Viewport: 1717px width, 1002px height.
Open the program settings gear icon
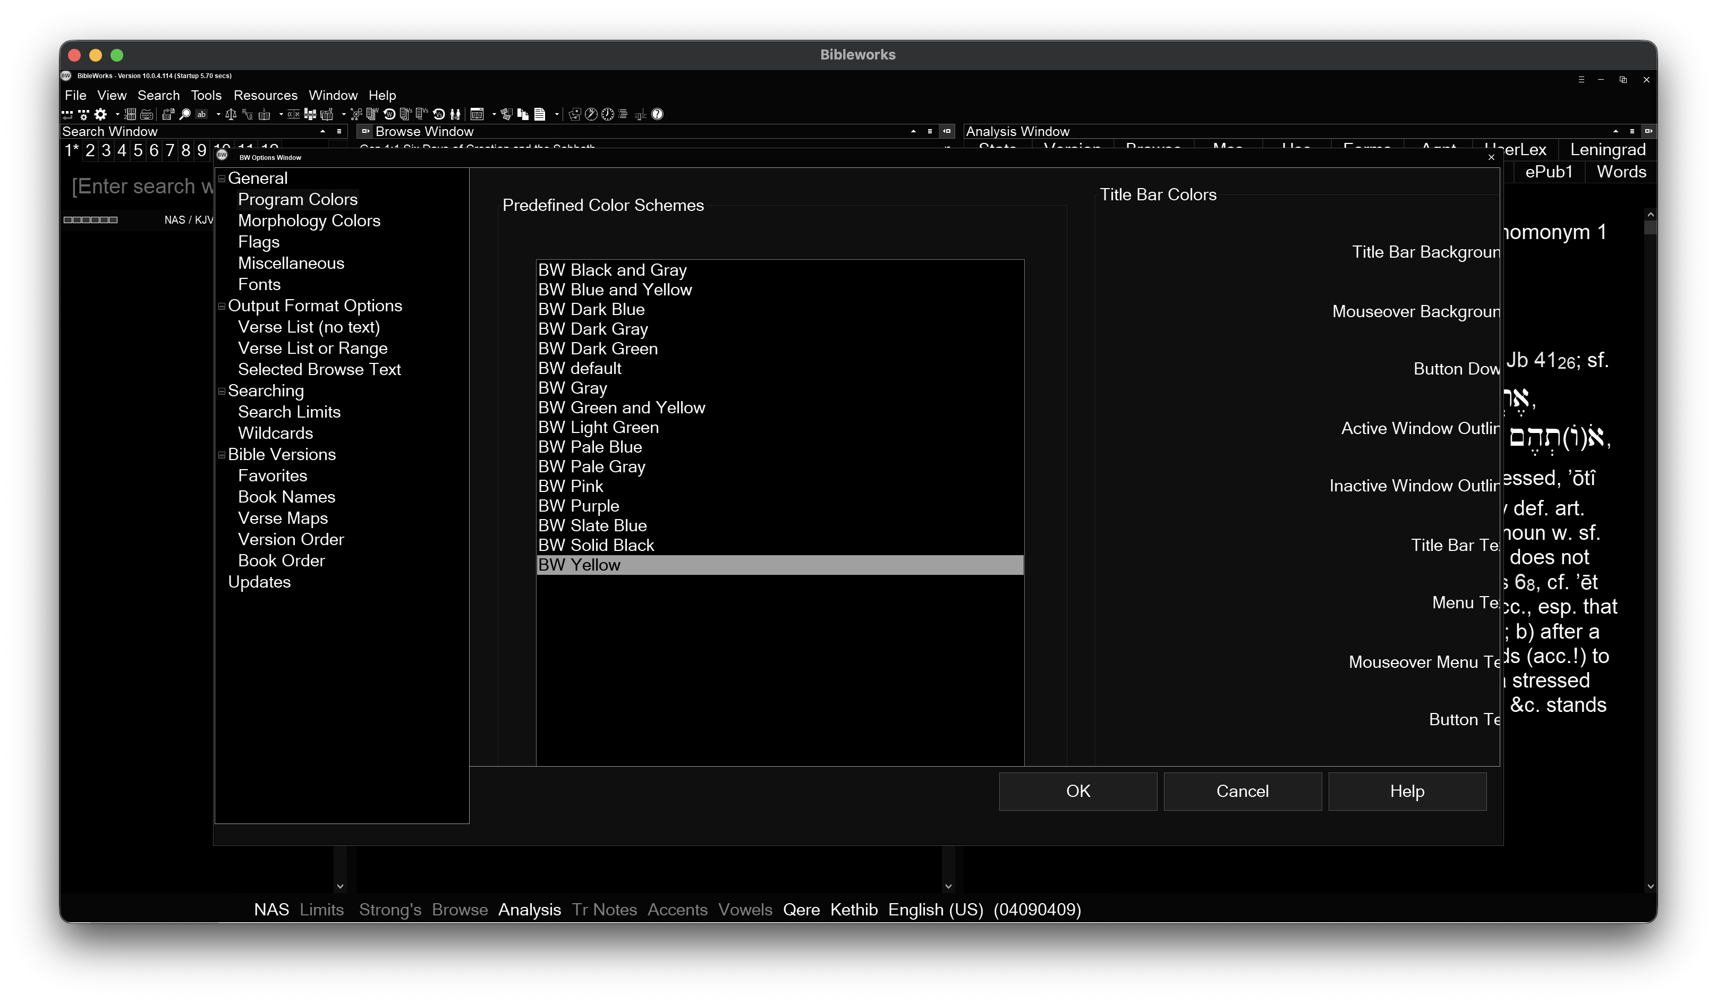pyautogui.click(x=101, y=114)
